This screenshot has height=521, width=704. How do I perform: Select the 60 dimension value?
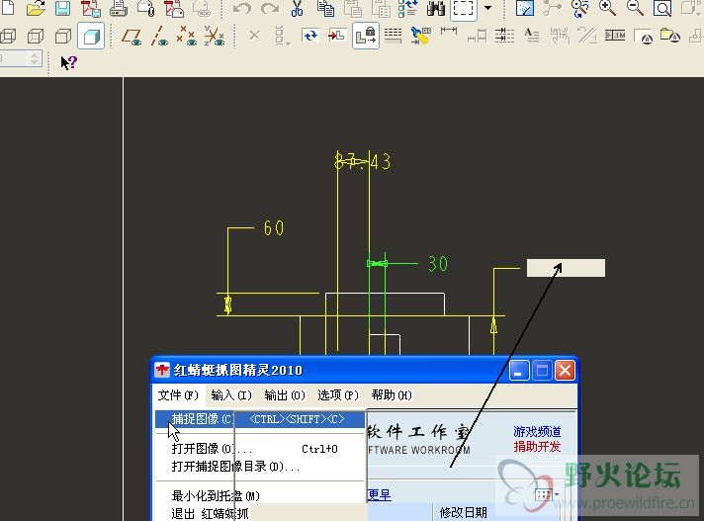(274, 228)
